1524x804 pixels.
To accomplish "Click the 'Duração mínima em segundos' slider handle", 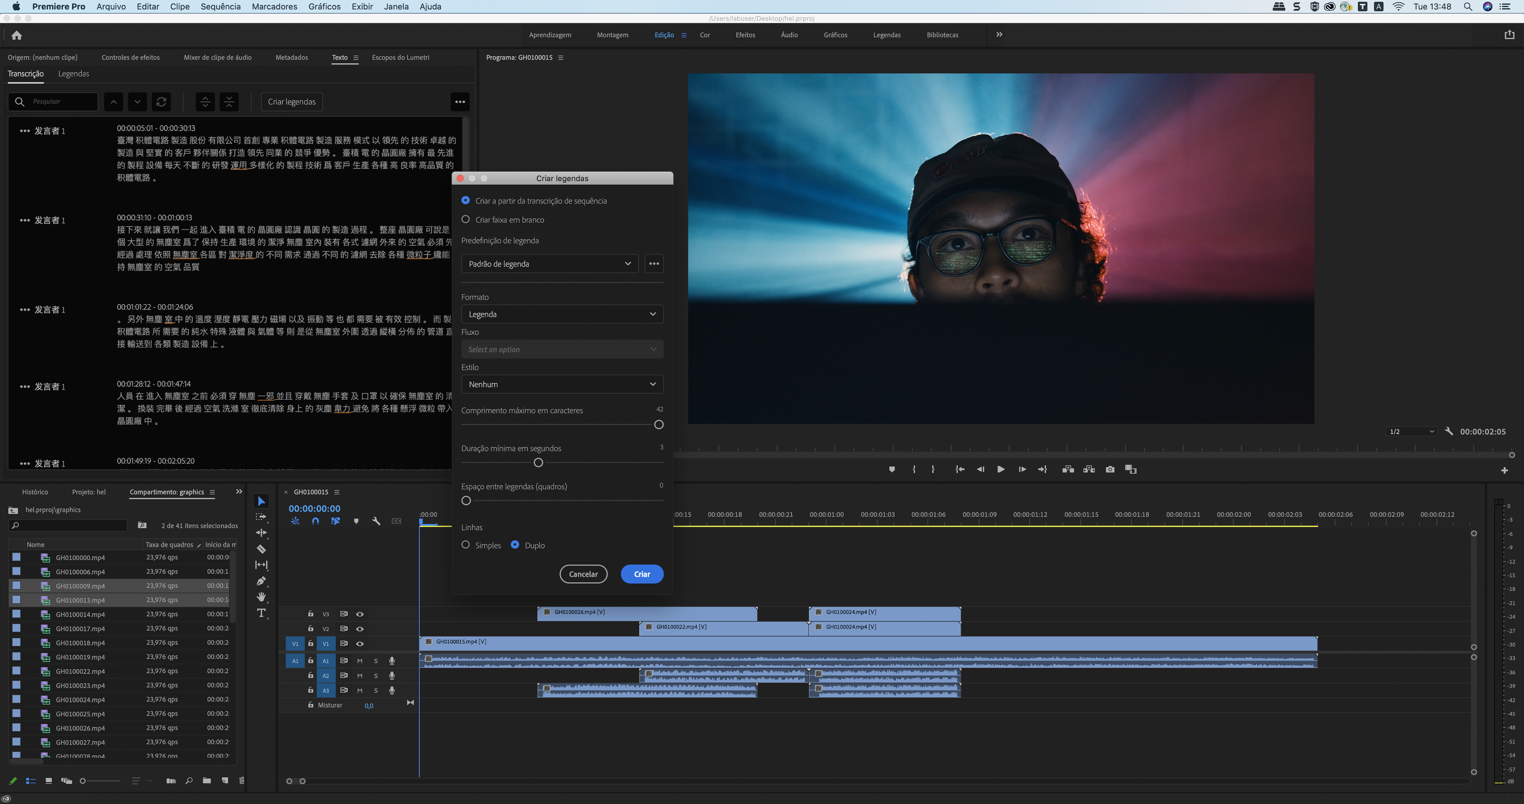I will [x=538, y=462].
